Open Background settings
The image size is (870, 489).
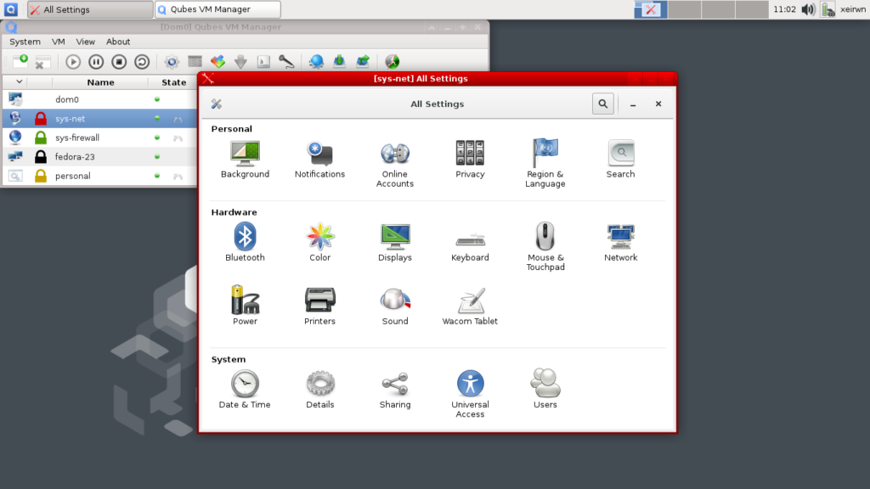coord(245,160)
